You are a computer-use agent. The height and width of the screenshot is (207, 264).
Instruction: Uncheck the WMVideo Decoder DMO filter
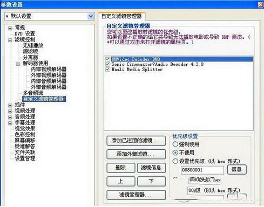coord(107,59)
